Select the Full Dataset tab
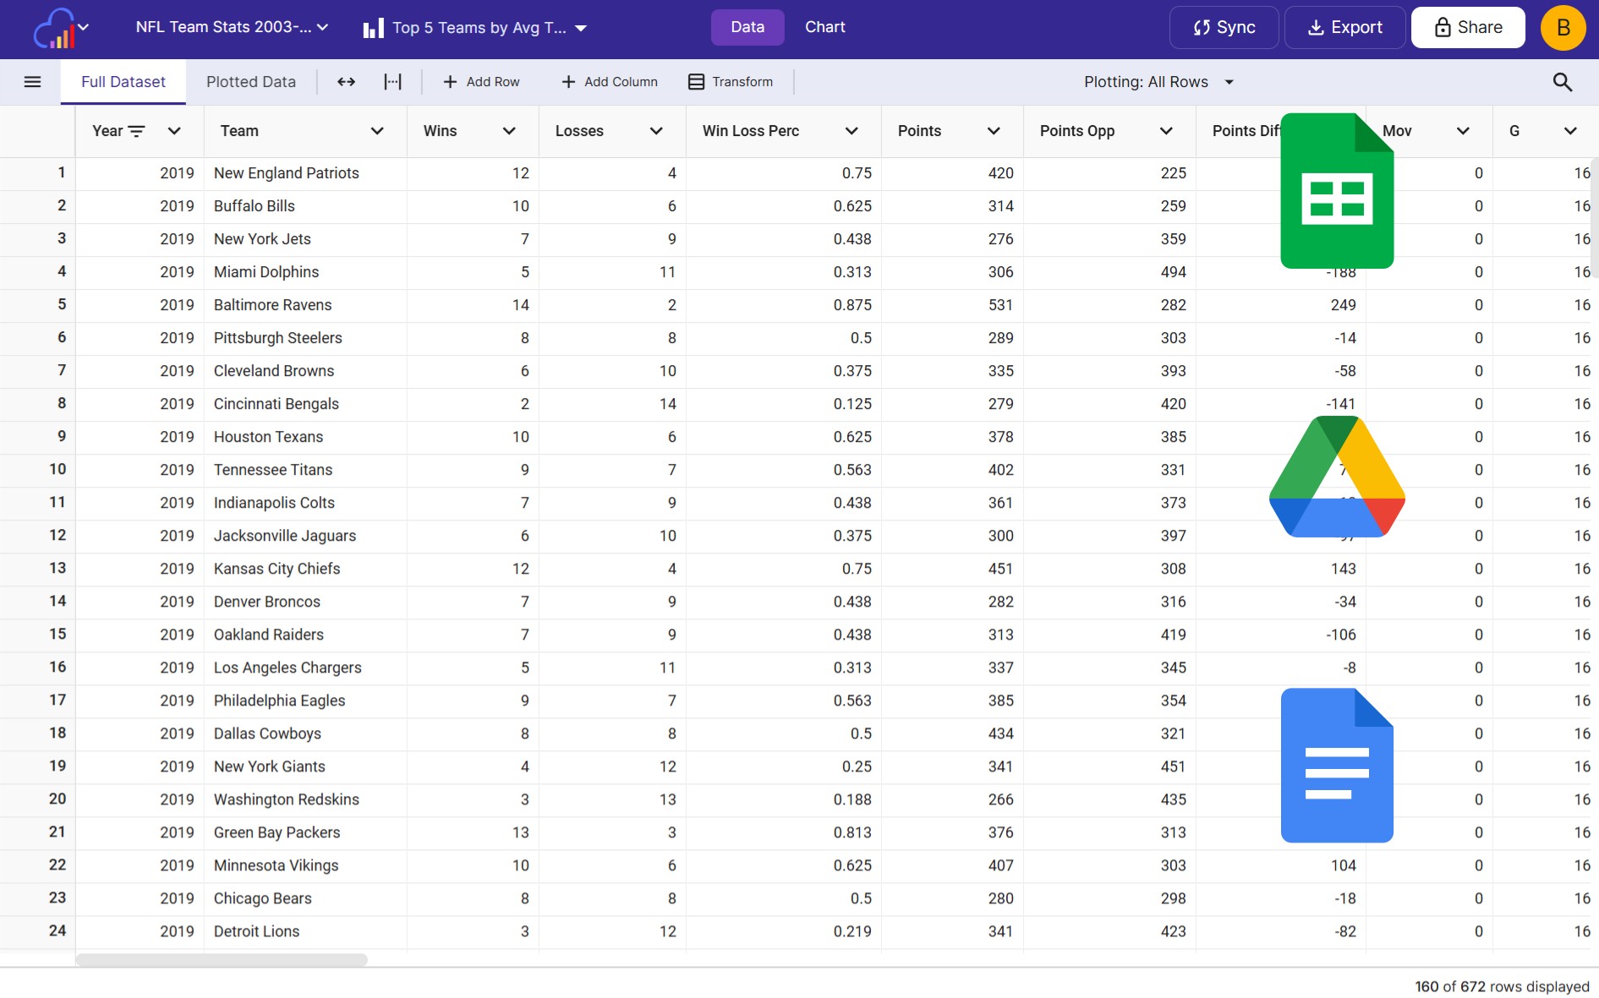 [x=123, y=82]
